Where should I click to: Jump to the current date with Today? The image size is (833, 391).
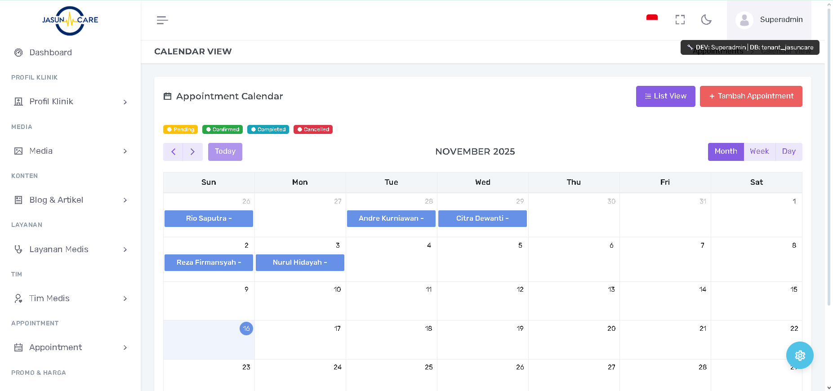point(225,152)
